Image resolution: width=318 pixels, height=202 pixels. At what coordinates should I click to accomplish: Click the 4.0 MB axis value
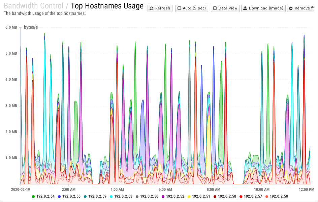[11, 79]
